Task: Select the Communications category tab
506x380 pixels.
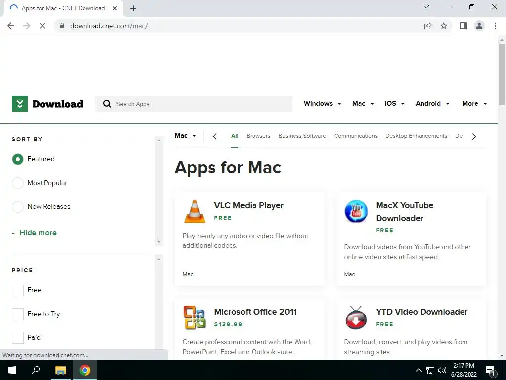Action: tap(356, 136)
